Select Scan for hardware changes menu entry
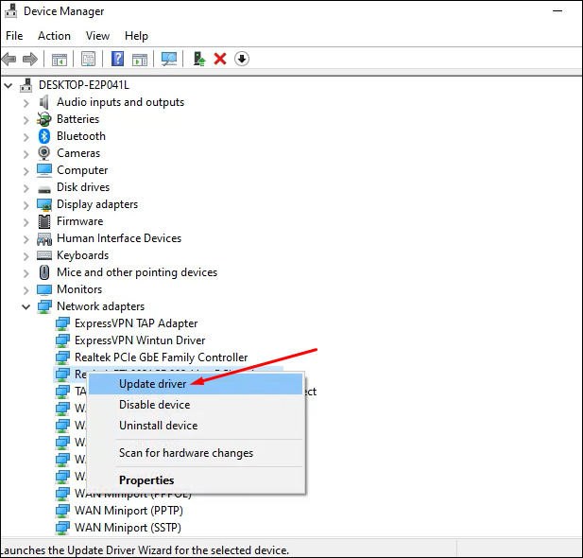583x558 pixels. tap(196, 453)
